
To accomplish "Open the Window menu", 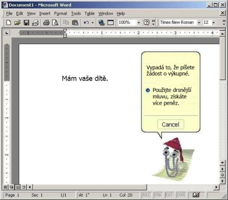I will click(x=106, y=14).
